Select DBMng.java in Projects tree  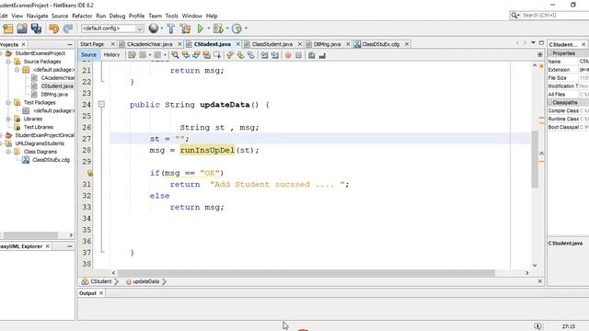[x=54, y=94]
